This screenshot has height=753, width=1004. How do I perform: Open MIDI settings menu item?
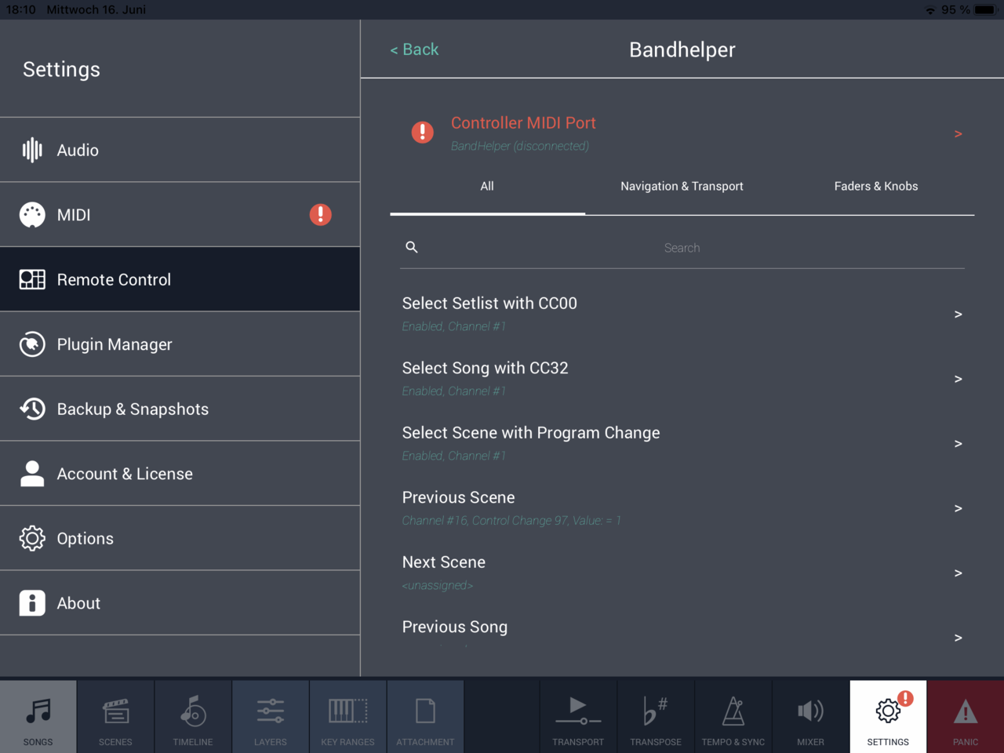coord(180,215)
